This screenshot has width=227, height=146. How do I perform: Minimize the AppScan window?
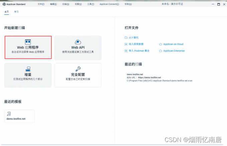point(213,4)
